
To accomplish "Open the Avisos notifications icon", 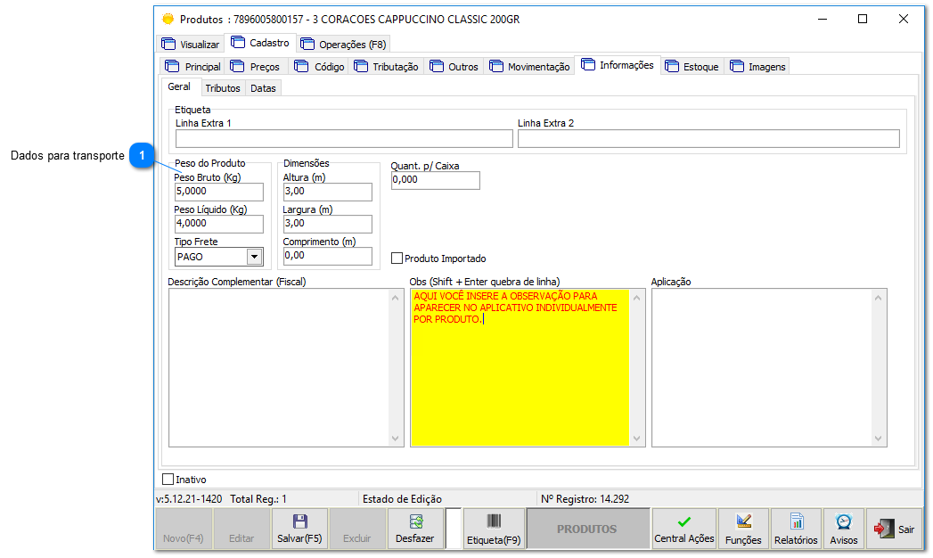I will [x=842, y=521].
